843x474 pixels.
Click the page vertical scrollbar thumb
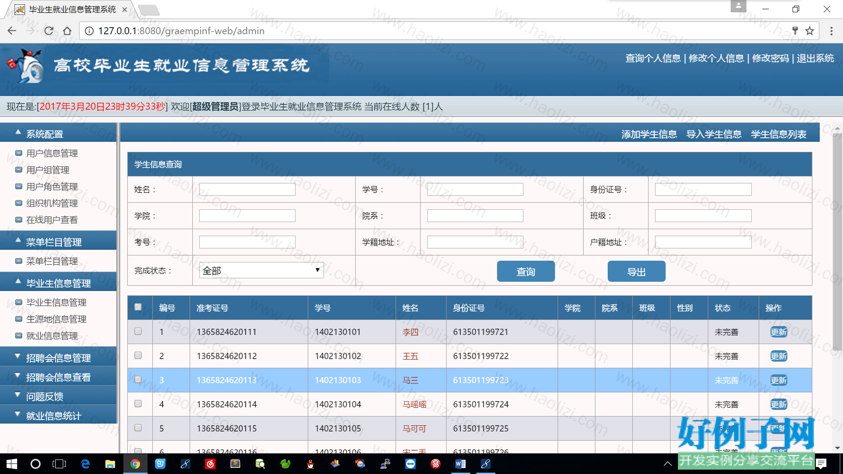pyautogui.click(x=838, y=241)
